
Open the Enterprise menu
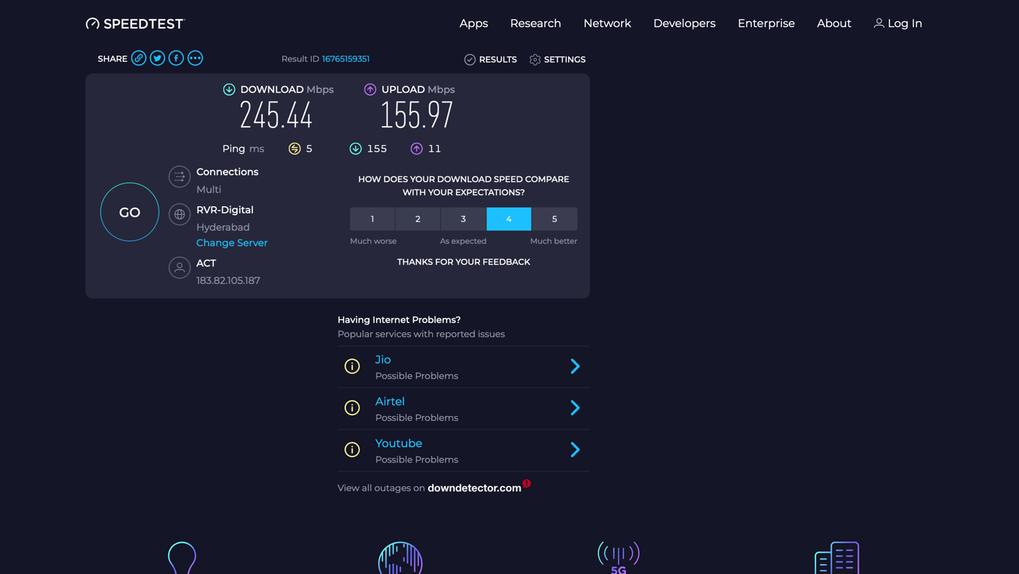click(x=766, y=23)
